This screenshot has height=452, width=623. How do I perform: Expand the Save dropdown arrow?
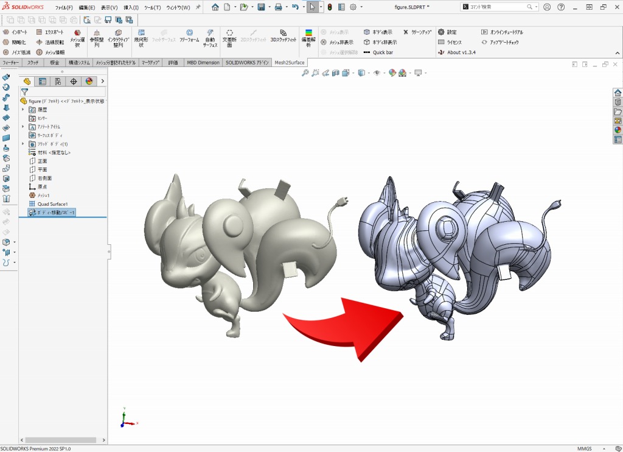coord(270,7)
